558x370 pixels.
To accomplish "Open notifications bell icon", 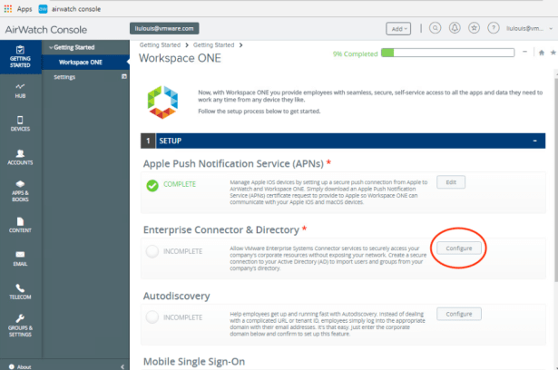I will 453,28.
